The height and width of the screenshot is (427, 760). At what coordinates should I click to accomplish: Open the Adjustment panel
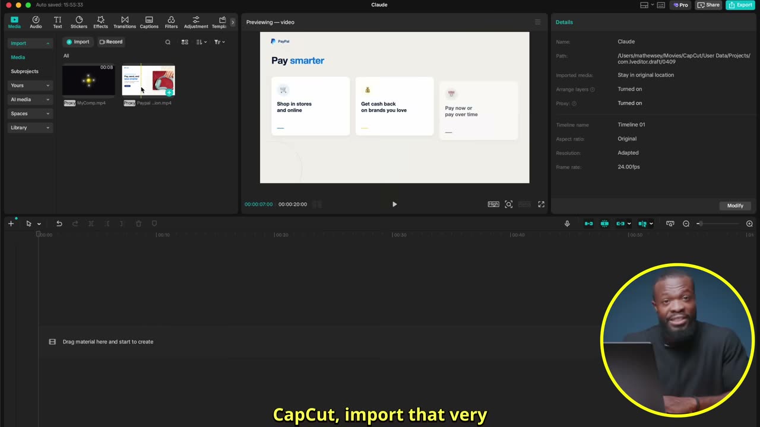[x=196, y=23]
